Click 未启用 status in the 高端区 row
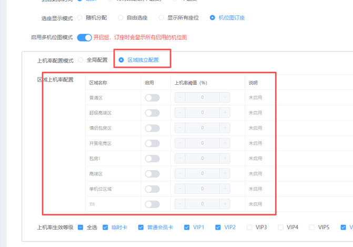Image resolution: width=353 pixels, height=247 pixels. point(255,174)
